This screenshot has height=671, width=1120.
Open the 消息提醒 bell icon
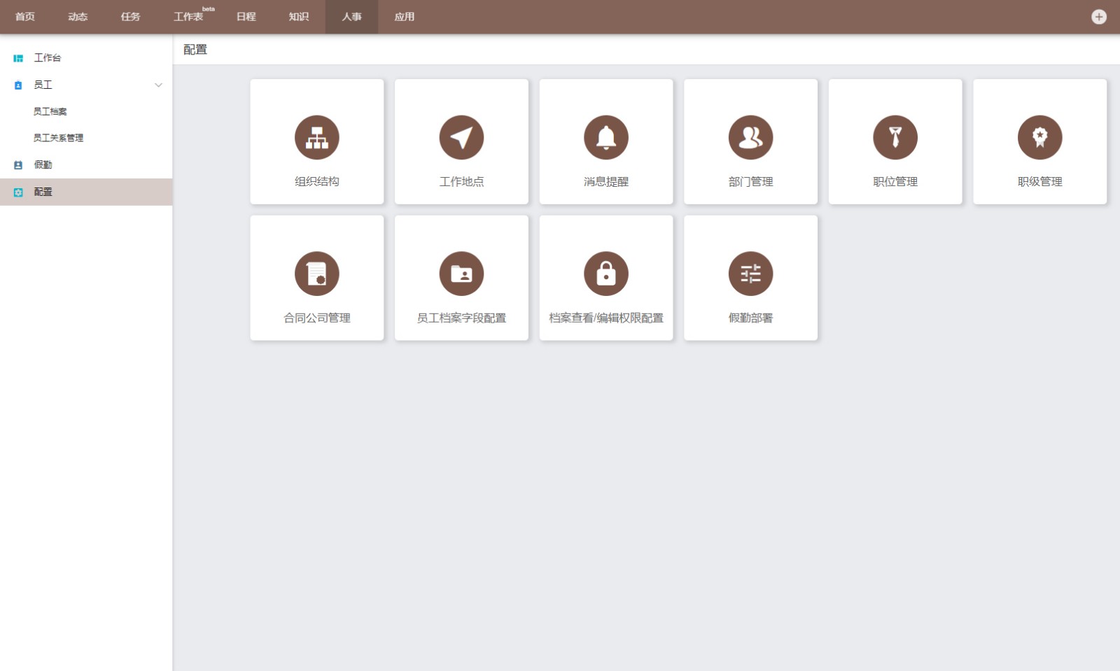(606, 137)
